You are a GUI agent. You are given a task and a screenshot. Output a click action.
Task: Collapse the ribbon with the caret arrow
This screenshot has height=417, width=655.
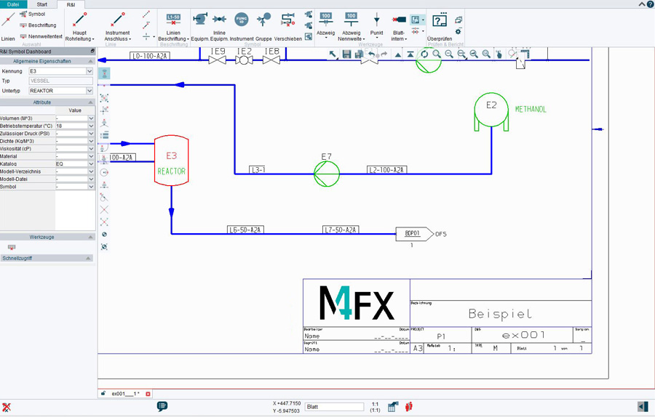(x=642, y=4)
